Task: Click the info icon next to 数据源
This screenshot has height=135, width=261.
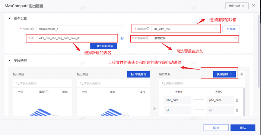Action: tap(148, 29)
